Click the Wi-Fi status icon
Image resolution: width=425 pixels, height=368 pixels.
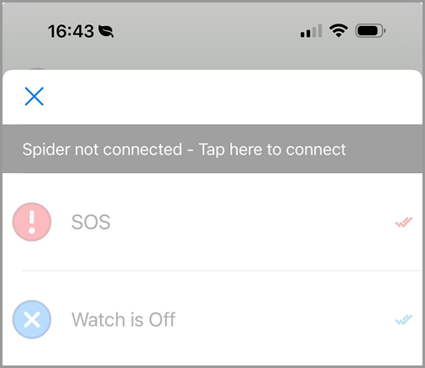[x=338, y=30]
